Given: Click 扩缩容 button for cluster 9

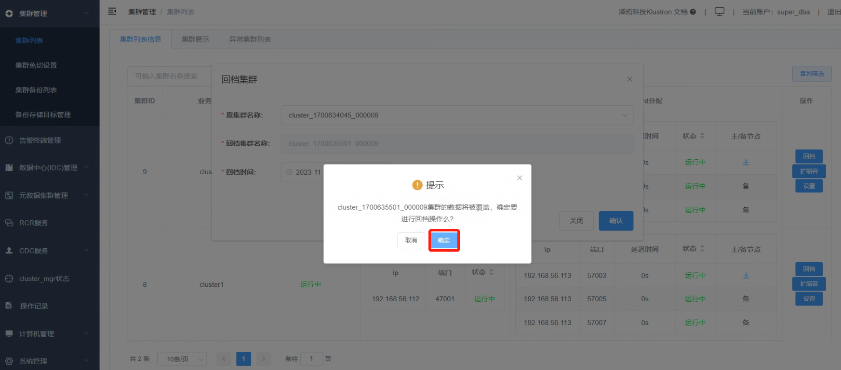Looking at the screenshot, I should [809, 171].
